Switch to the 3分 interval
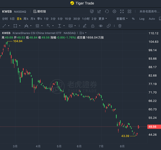Viewport: 161px width, 150px height. (x=53, y=19)
